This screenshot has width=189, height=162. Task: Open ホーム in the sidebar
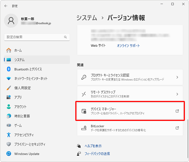point(37,50)
